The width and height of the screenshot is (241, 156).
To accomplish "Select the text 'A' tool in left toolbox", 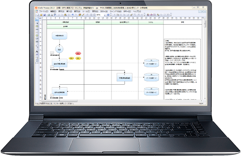I will coord(37,52).
